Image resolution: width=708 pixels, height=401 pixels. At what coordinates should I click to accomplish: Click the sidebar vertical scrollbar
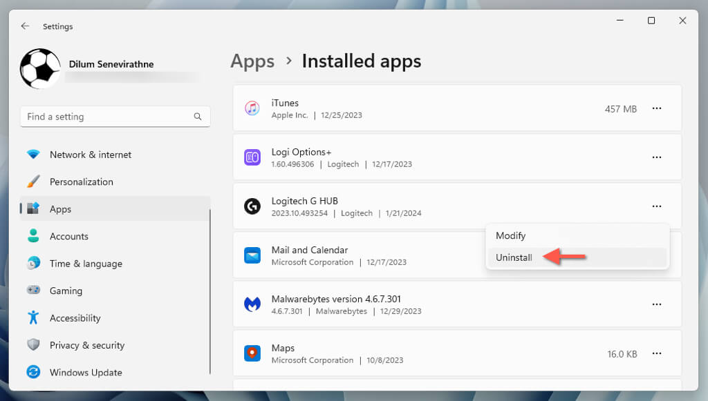210,290
